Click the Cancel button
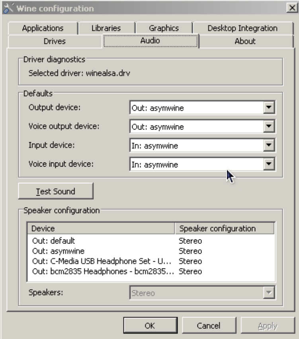This screenshot has height=339, width=299. tap(209, 326)
